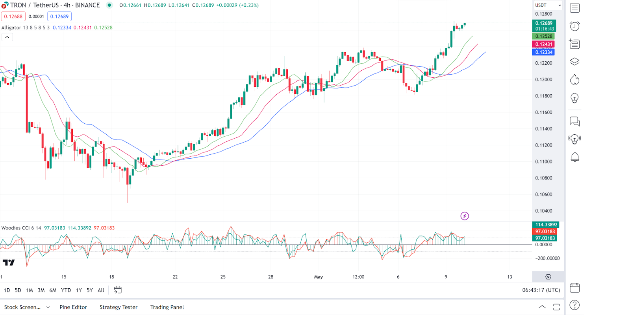
Task: Click the TRON / TetherUS symbol title
Action: coord(55,5)
